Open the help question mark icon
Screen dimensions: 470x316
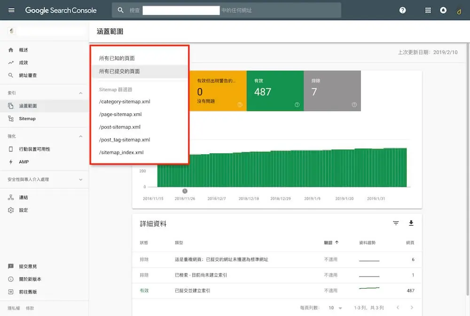(x=403, y=10)
